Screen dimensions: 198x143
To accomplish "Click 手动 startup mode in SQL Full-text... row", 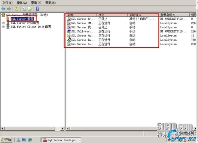I will point(132,32).
